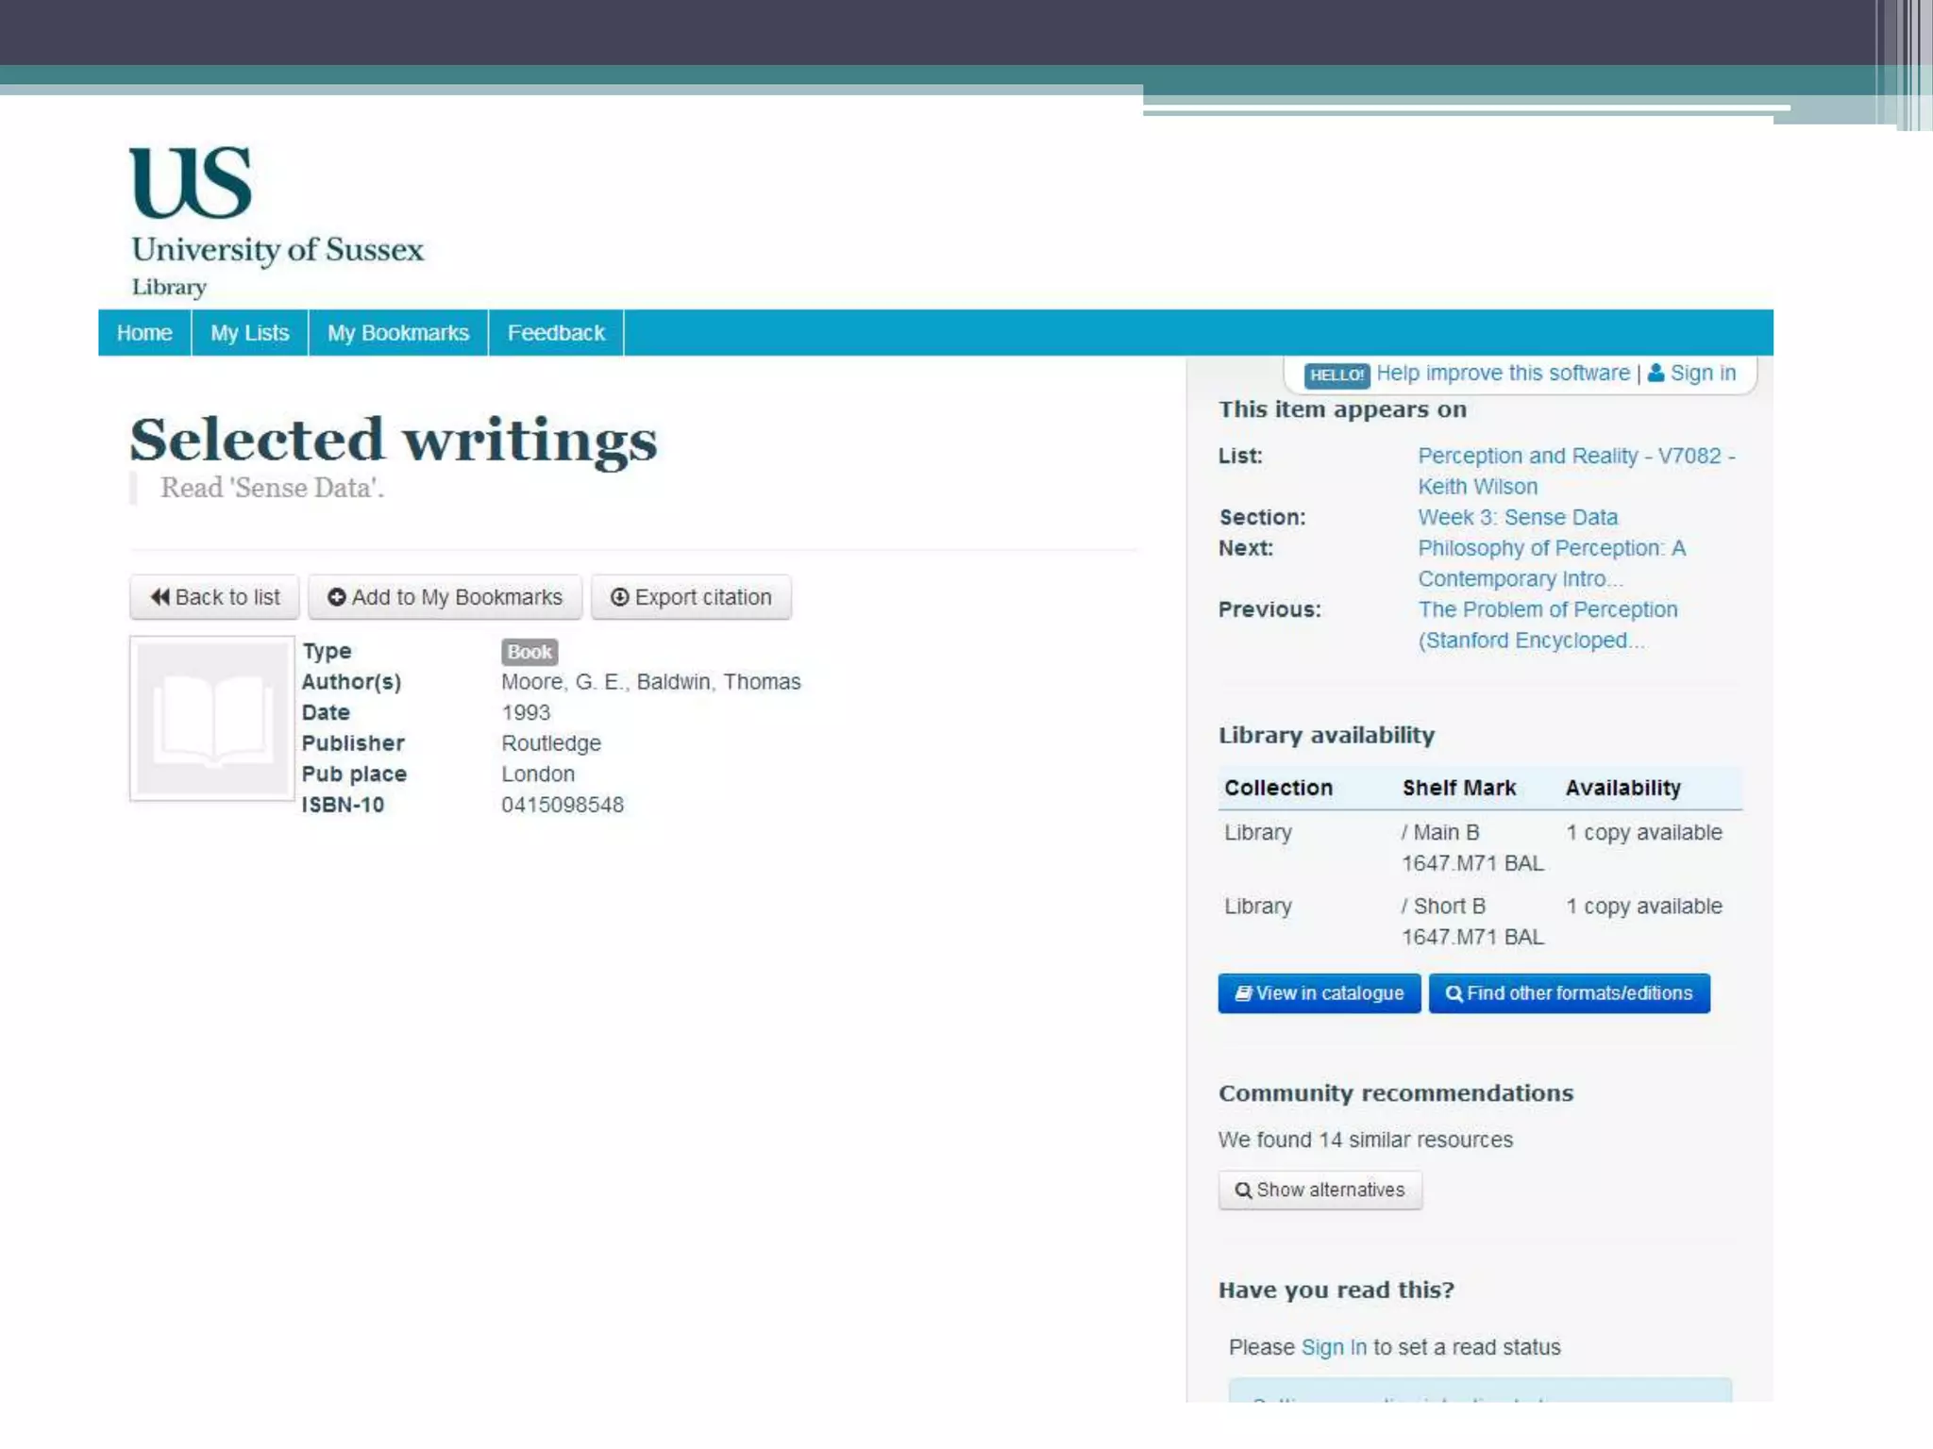
Task: Click the book cover placeholder thumbnail
Action: [x=212, y=719]
